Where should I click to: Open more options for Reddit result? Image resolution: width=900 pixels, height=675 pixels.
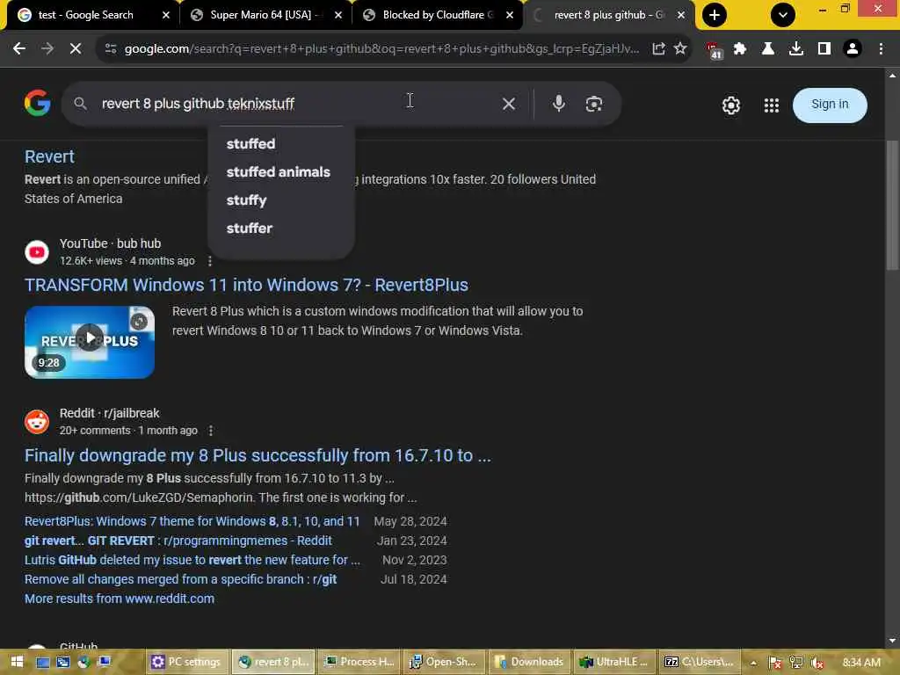pos(211,431)
